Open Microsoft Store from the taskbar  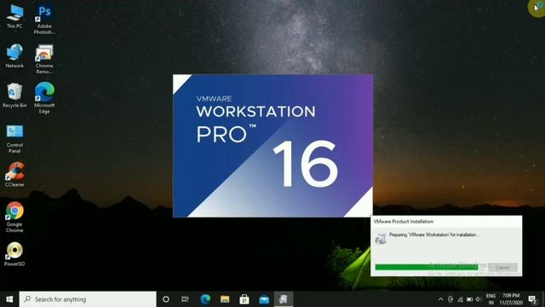pyautogui.click(x=244, y=299)
